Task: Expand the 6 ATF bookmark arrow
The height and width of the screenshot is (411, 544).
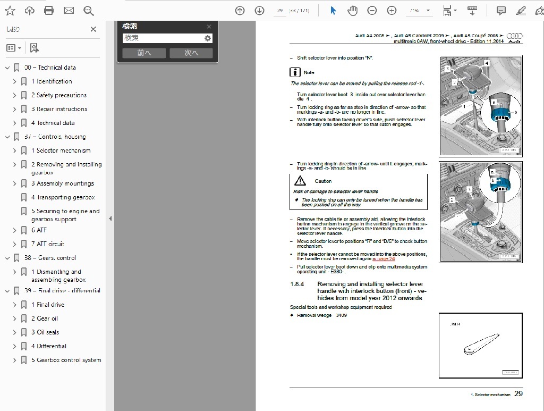Action: (14, 230)
